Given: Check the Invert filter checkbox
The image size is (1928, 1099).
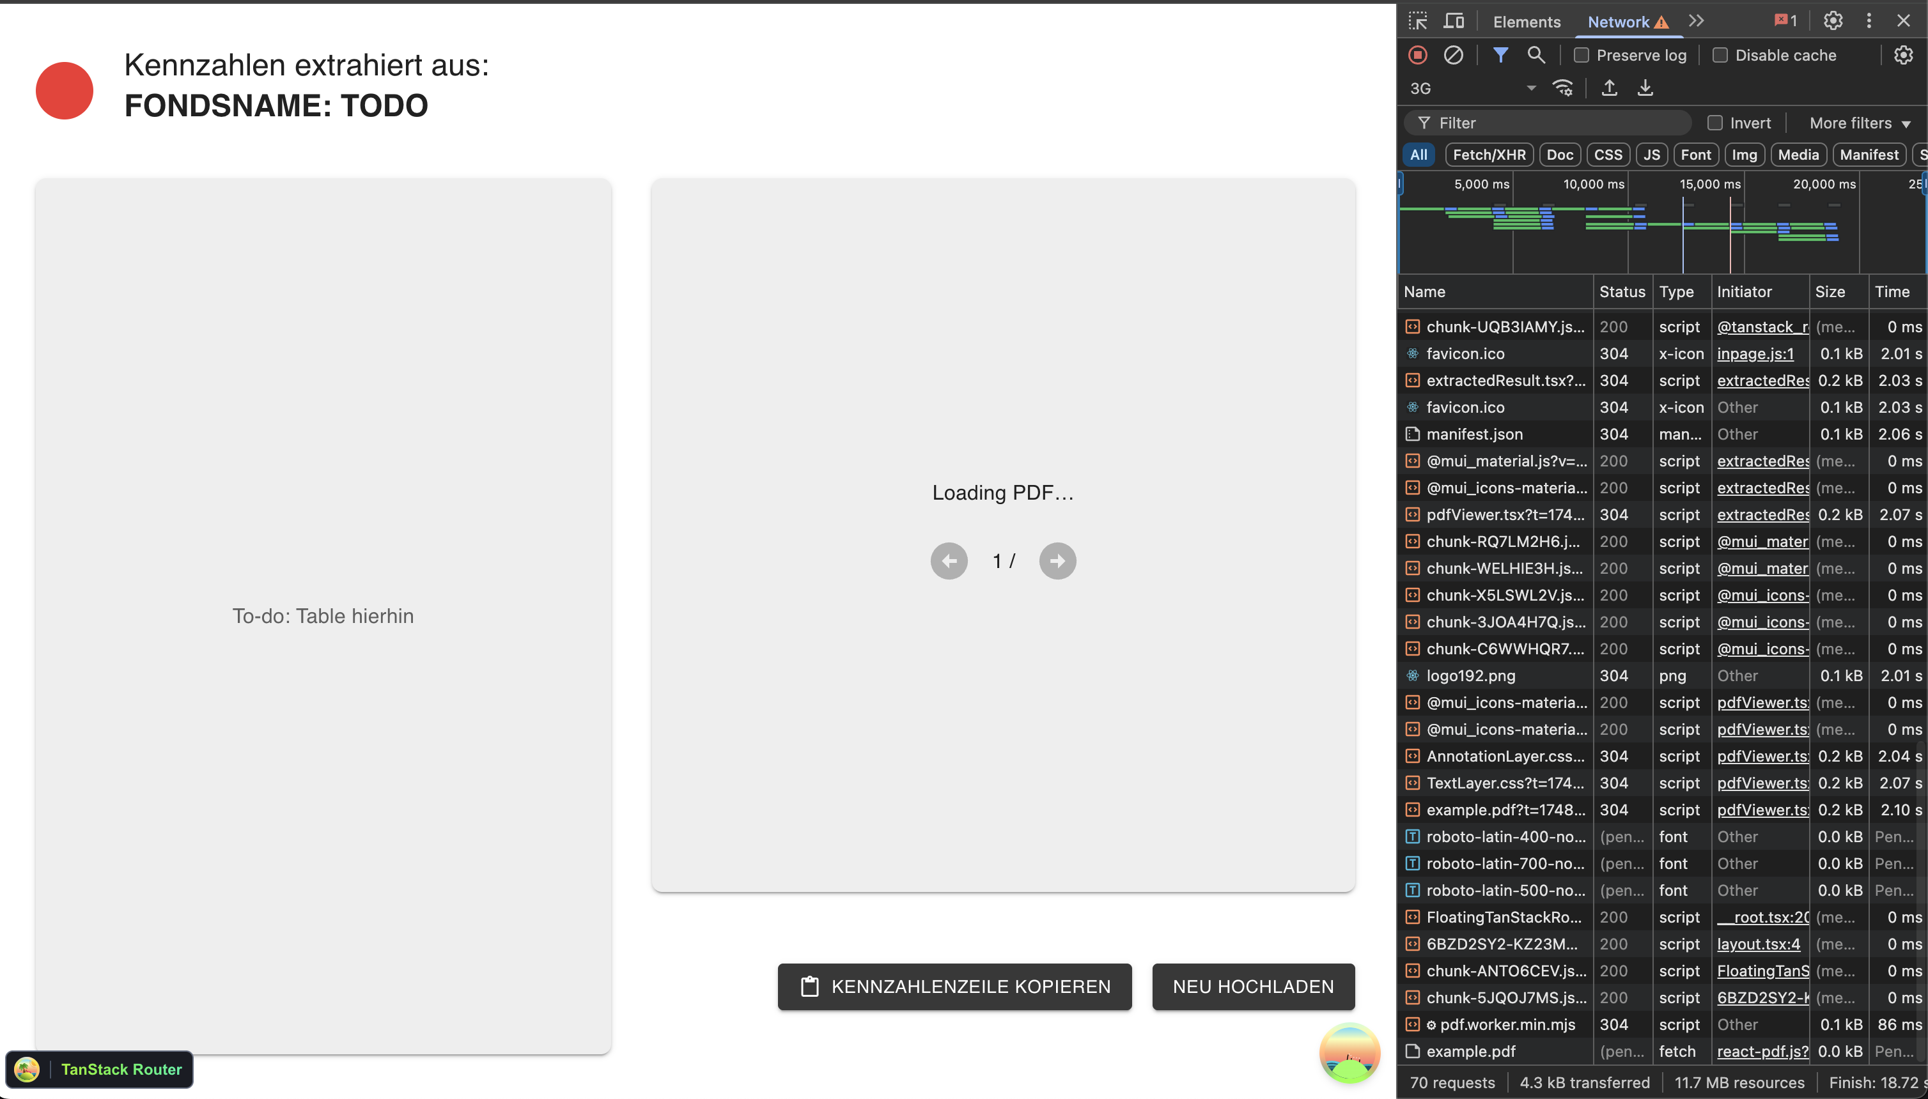Looking at the screenshot, I should 1715,123.
